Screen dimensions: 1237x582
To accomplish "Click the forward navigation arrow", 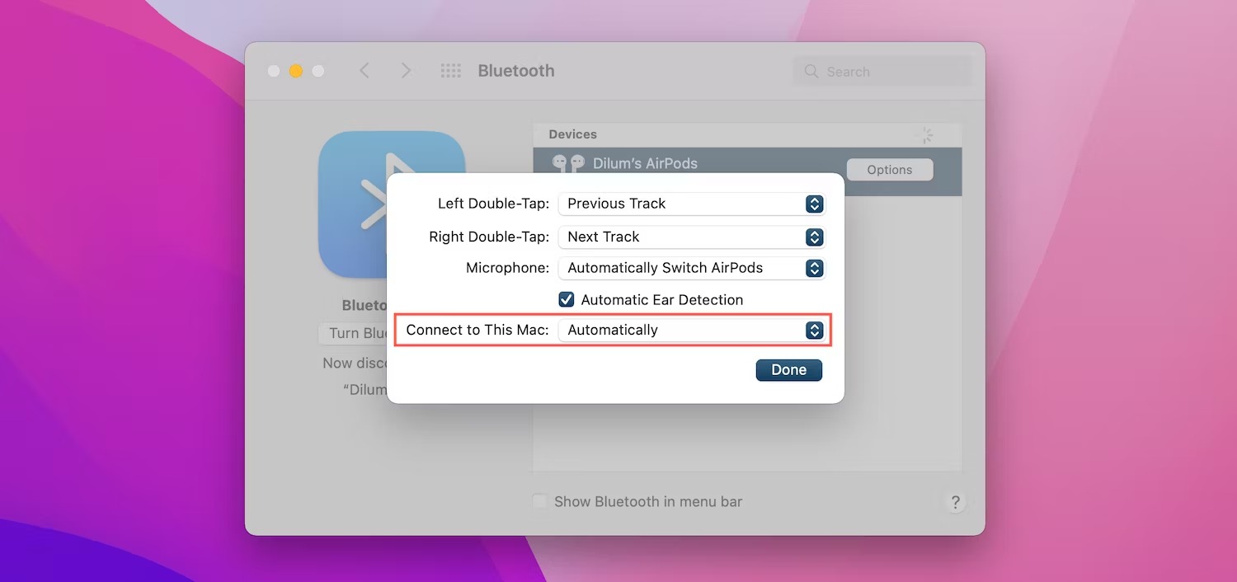I will tap(406, 71).
